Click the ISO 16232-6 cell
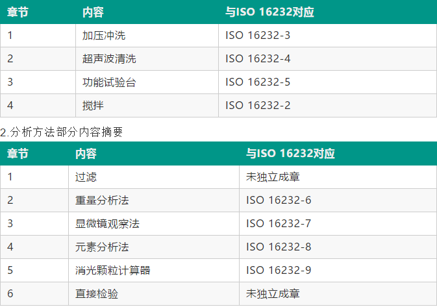The height and width of the screenshot is (307, 437). [338, 201]
